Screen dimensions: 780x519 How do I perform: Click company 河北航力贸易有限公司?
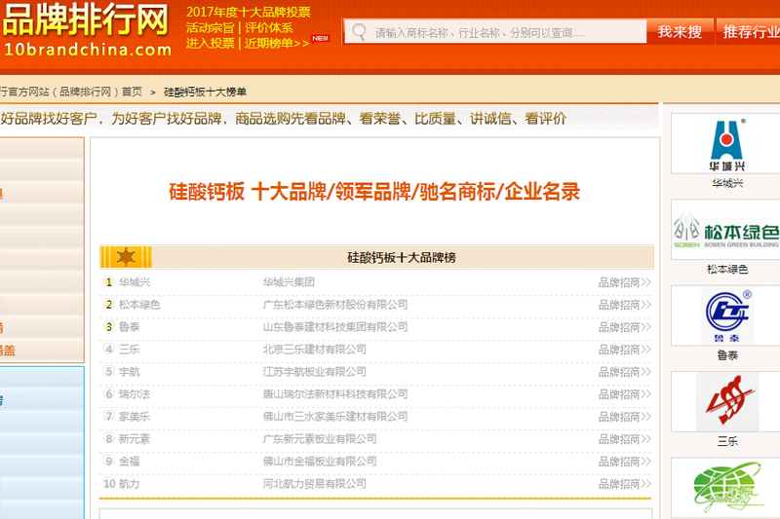tap(314, 483)
